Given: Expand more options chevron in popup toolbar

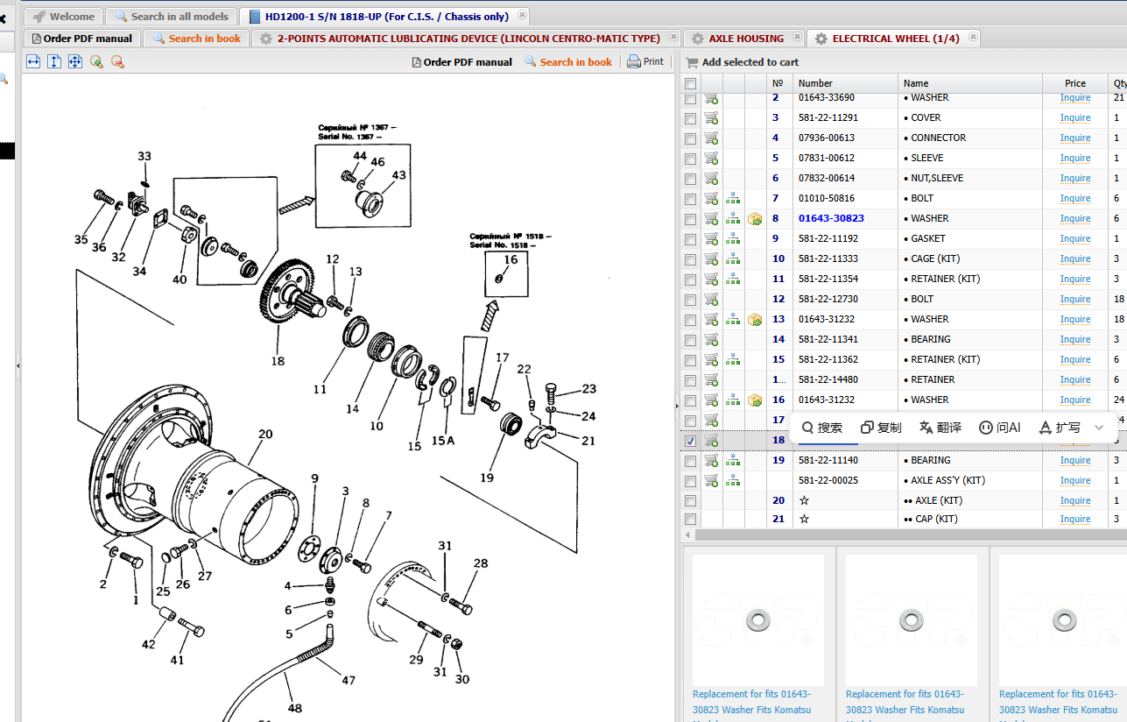Looking at the screenshot, I should pyautogui.click(x=1099, y=428).
